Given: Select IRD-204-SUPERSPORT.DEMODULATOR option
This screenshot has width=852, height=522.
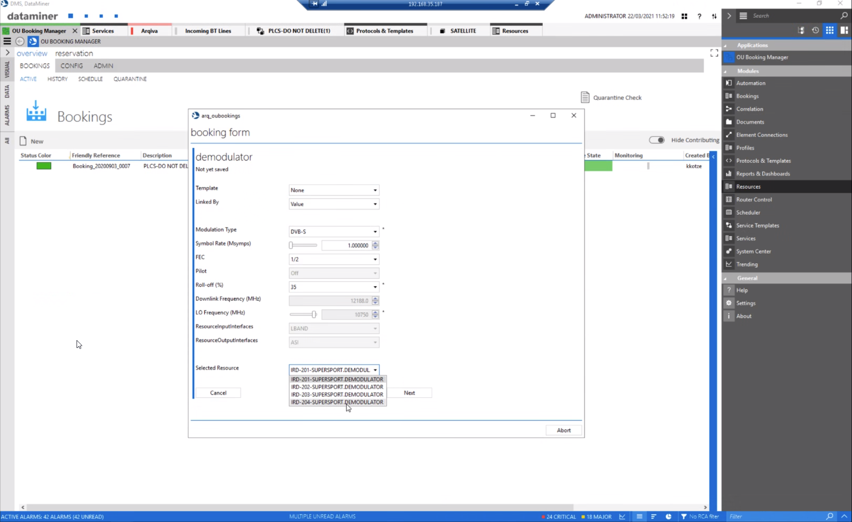Looking at the screenshot, I should tap(337, 402).
